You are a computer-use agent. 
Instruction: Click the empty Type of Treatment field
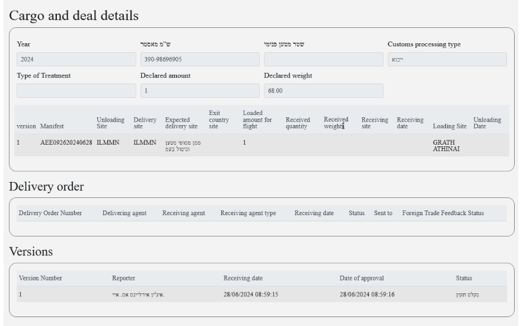[76, 91]
